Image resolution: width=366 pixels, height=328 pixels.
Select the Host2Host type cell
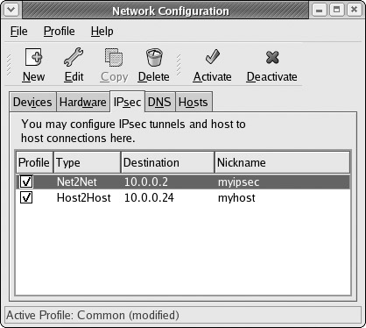pyautogui.click(x=84, y=198)
